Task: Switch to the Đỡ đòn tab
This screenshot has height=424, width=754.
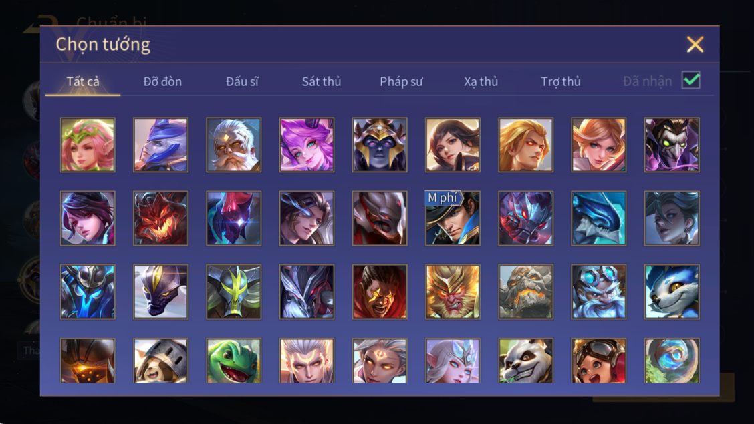Action: 162,81
